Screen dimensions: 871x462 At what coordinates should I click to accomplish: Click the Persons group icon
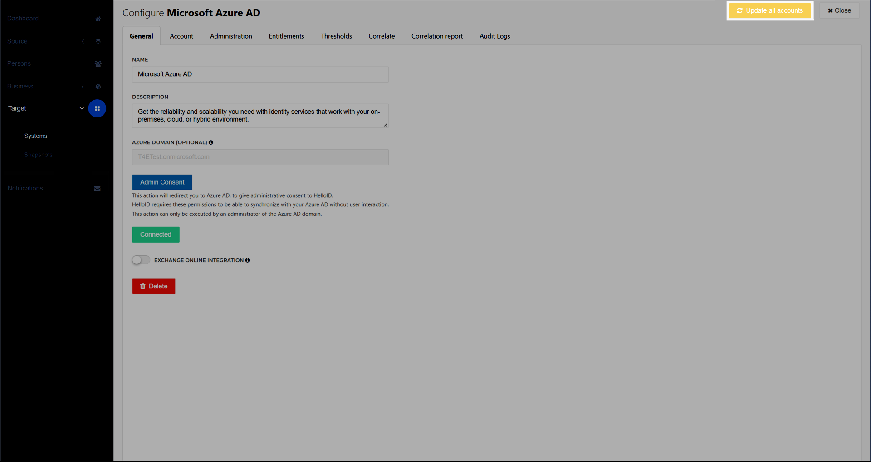[x=98, y=64]
